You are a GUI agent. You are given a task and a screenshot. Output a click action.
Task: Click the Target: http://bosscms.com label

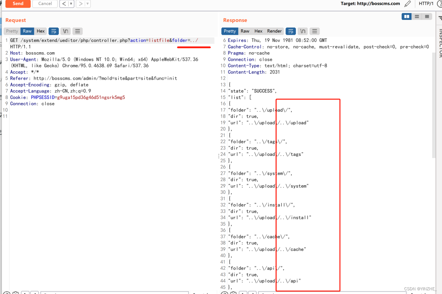pyautogui.click(x=370, y=4)
